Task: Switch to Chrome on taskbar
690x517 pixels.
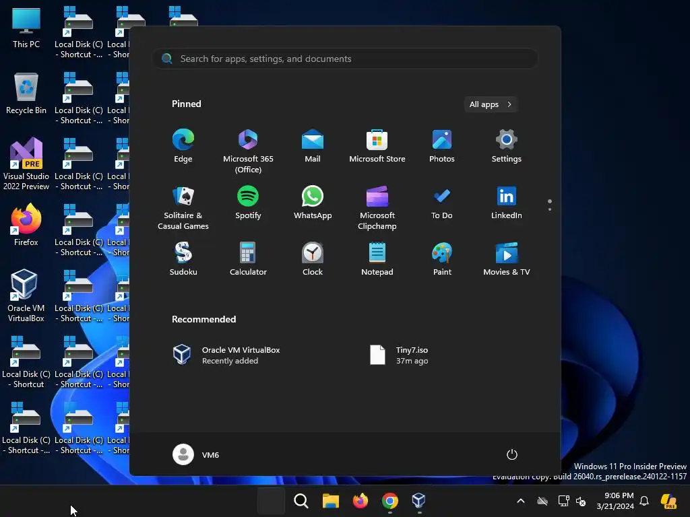Action: click(x=390, y=500)
